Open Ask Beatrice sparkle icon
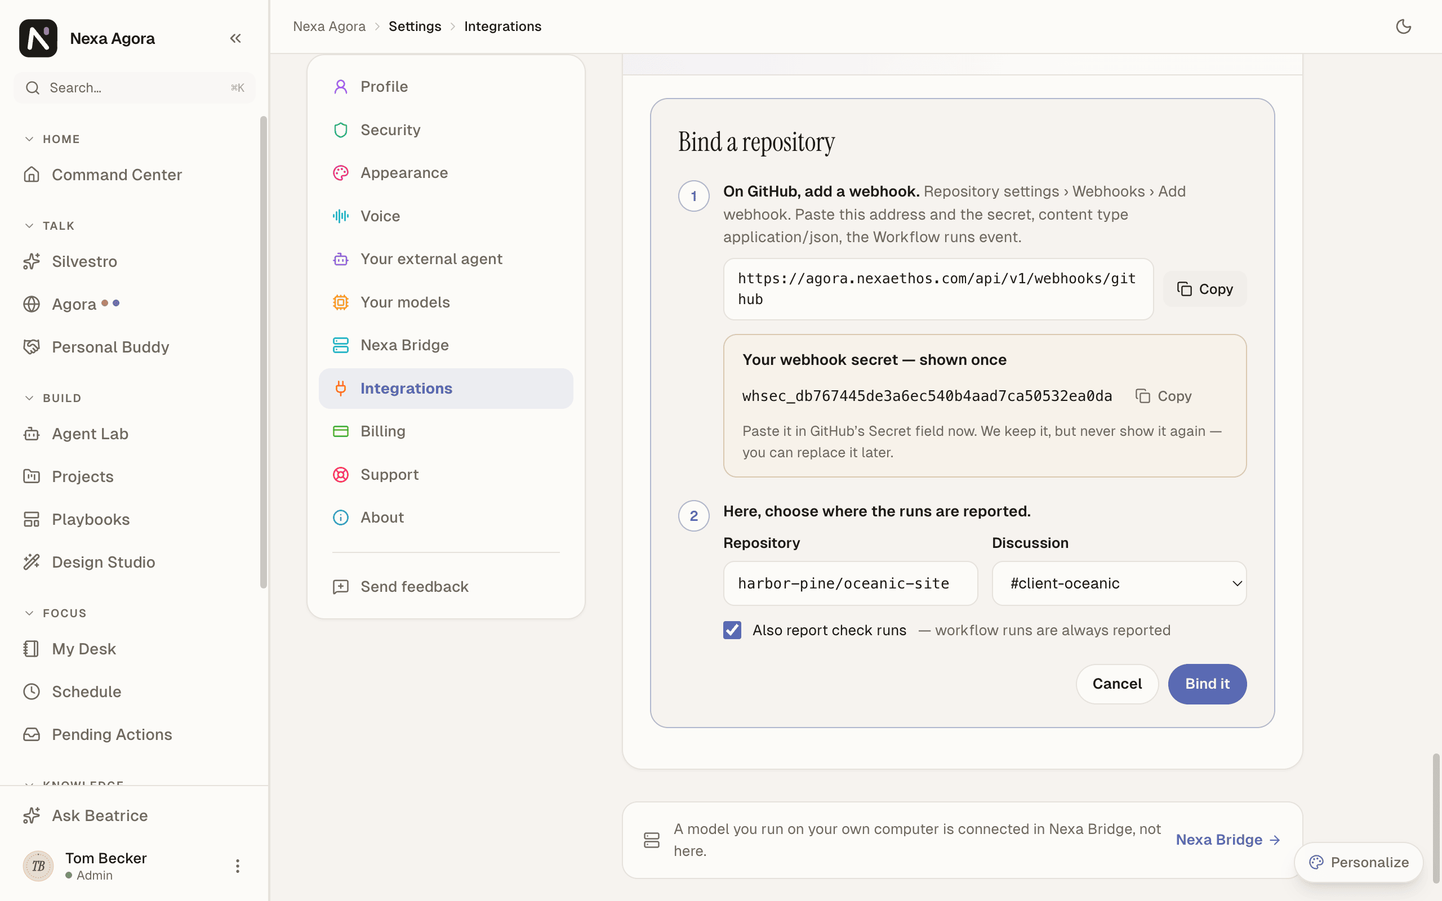This screenshot has width=1442, height=901. coord(32,815)
